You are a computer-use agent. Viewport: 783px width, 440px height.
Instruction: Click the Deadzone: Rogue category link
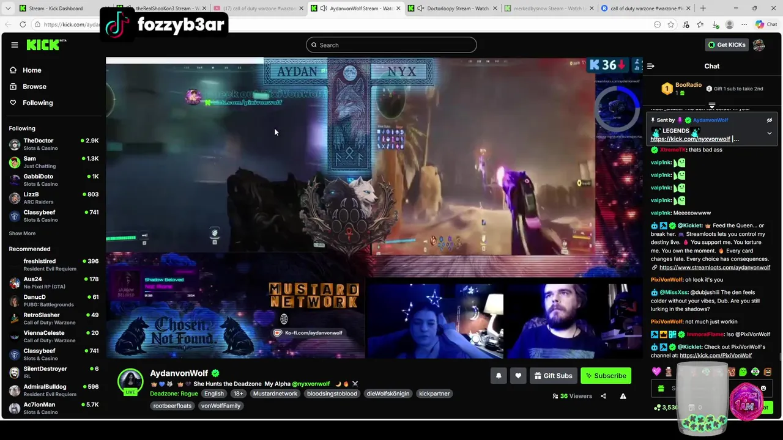pos(174,394)
